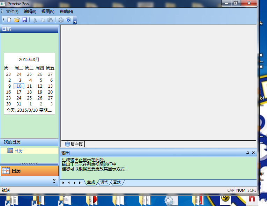The image size is (267, 206).
Task: Click the Paste clipboard icon
Action: coord(50,20)
